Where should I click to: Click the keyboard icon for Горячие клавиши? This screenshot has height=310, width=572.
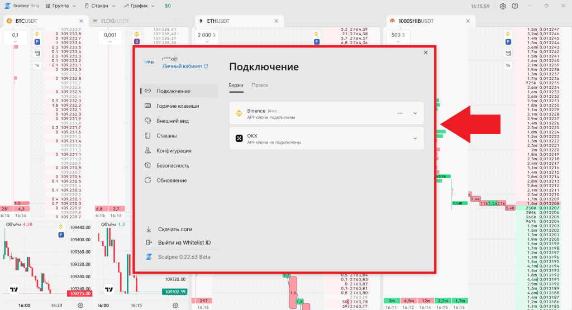147,106
